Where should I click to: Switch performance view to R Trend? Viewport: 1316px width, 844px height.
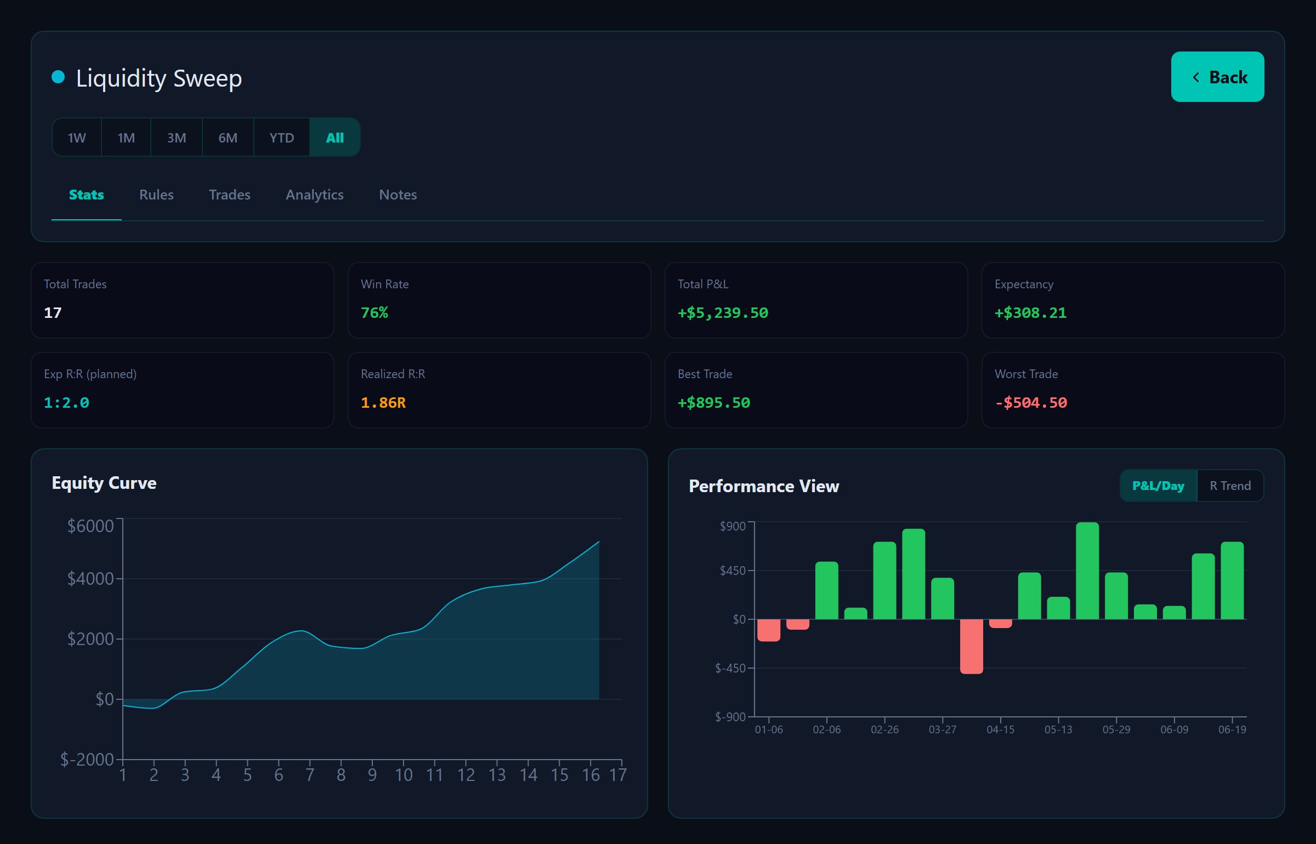pyautogui.click(x=1230, y=486)
